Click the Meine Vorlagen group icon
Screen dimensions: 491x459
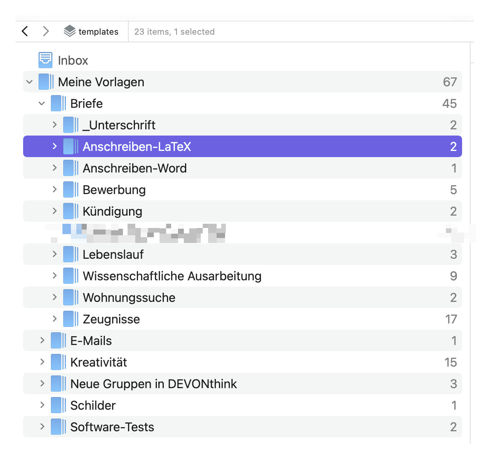click(x=46, y=82)
